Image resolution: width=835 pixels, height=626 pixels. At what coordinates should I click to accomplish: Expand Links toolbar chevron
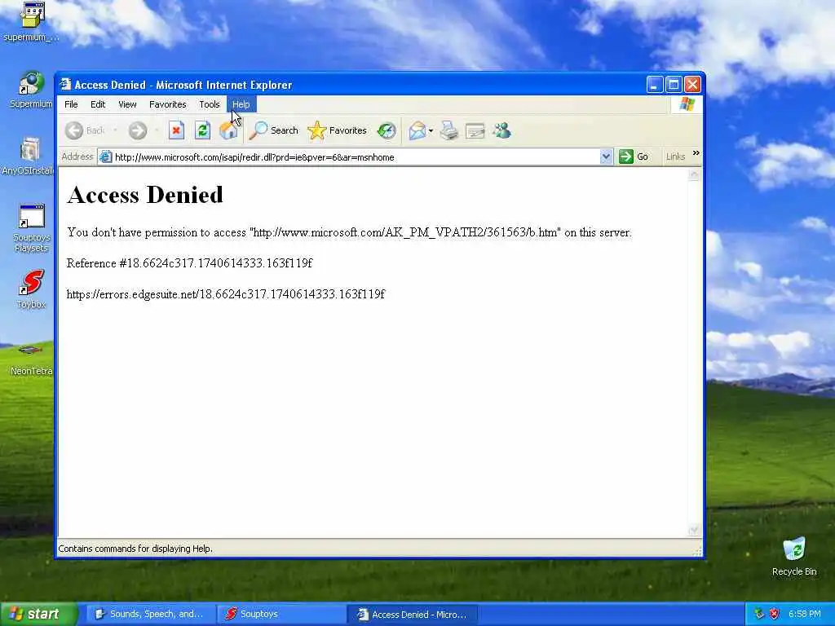(696, 153)
